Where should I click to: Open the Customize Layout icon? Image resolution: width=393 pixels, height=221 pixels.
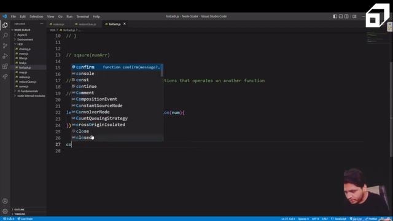point(354,17)
